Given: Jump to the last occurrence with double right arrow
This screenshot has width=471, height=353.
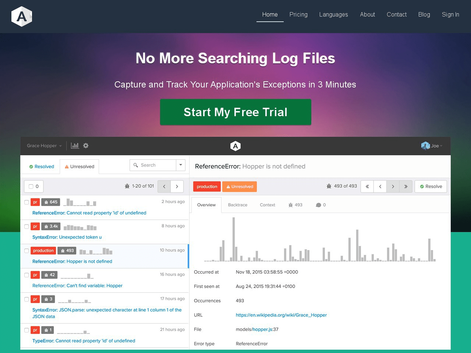Looking at the screenshot, I should [x=406, y=186].
